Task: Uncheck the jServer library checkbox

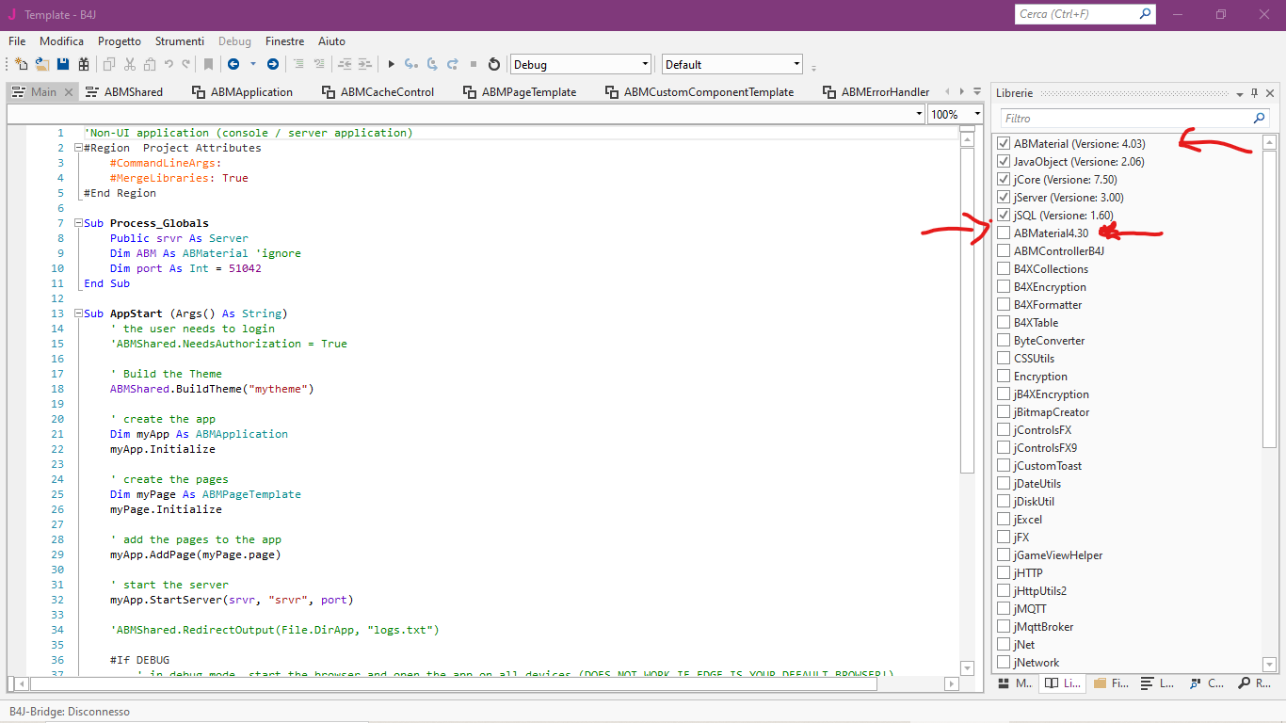Action: pos(1004,198)
